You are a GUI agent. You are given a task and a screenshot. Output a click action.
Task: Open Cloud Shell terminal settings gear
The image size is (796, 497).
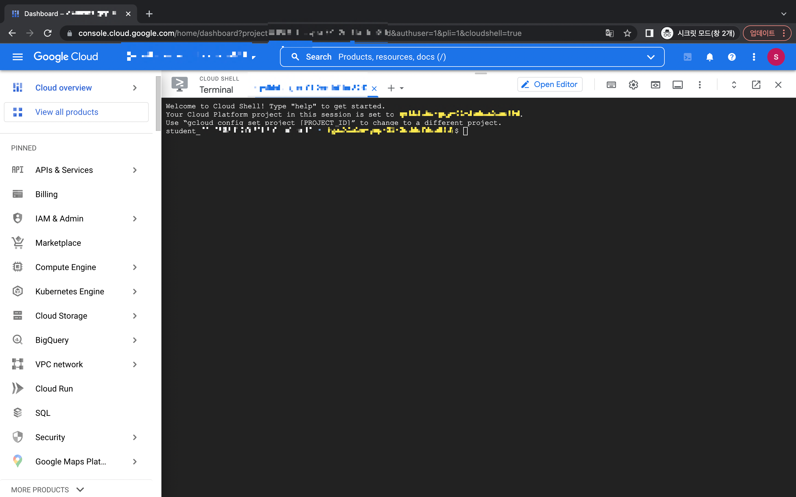633,85
